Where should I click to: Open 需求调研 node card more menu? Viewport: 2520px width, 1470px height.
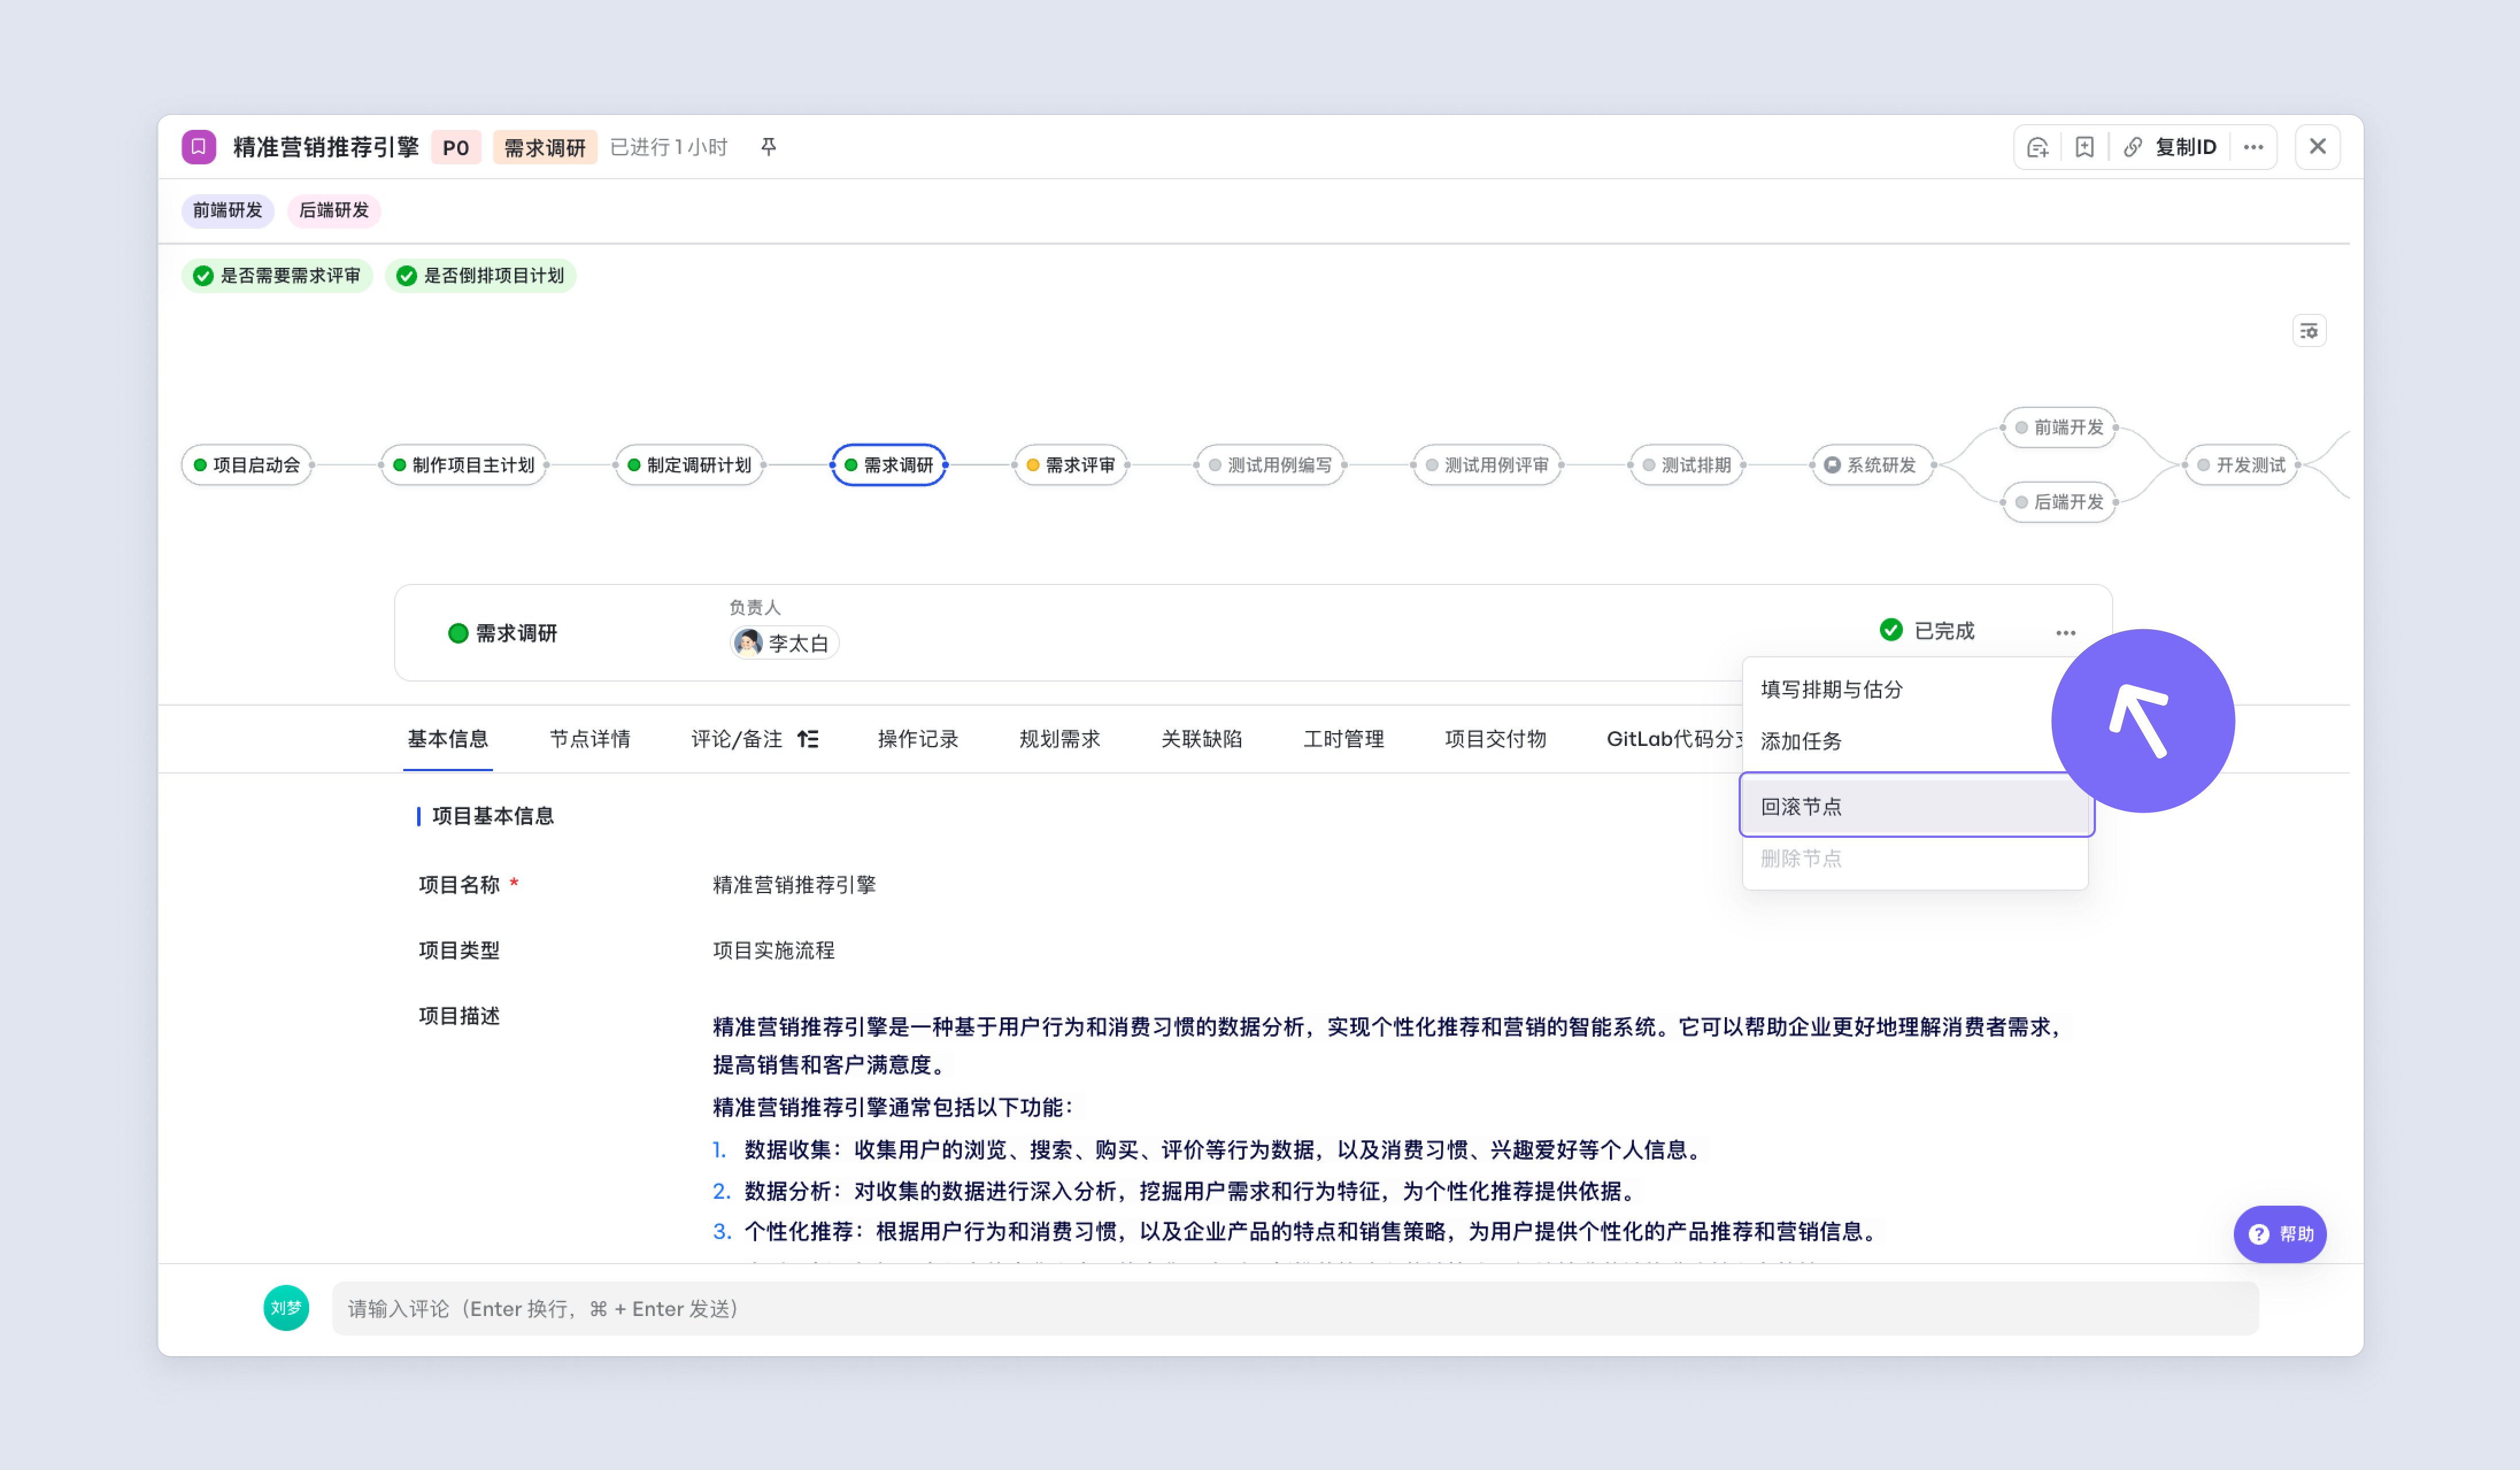[2066, 632]
